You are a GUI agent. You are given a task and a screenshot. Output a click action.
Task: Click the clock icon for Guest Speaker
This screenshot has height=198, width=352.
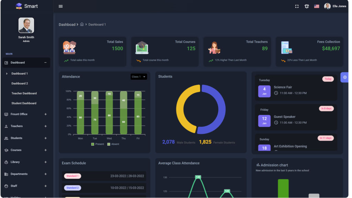pyautogui.click(x=276, y=123)
